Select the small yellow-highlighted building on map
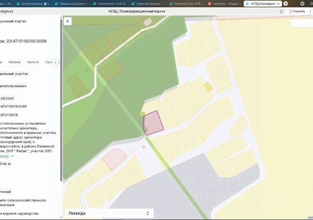Screen dimensions: 313x220 [x=208, y=87]
